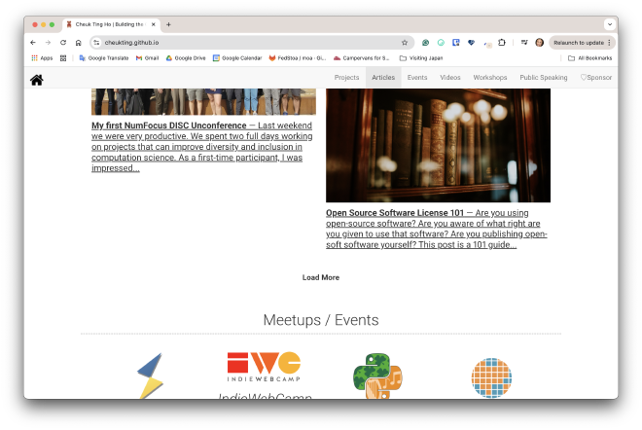Open the Gmail bookmark

tap(147, 58)
